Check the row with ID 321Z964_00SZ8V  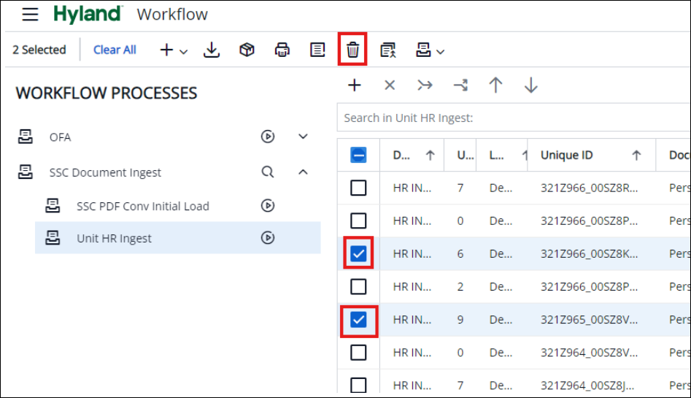[358, 353]
